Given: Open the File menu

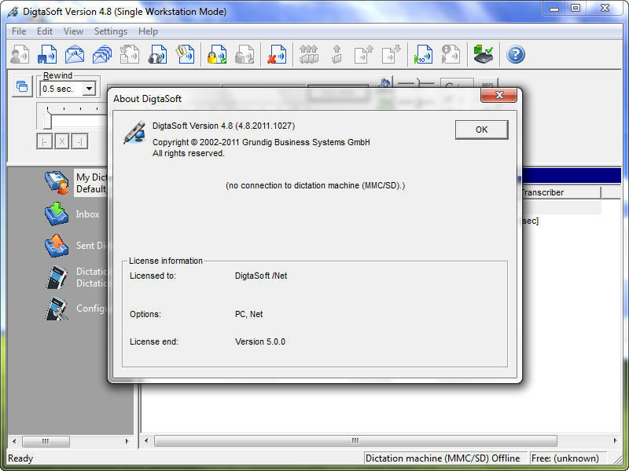Looking at the screenshot, I should click(x=19, y=31).
